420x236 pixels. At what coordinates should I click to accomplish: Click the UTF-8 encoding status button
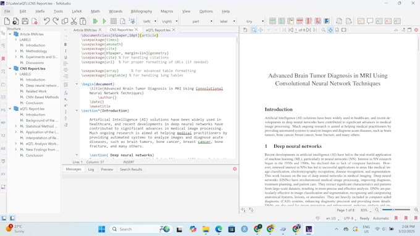[x=350, y=218]
